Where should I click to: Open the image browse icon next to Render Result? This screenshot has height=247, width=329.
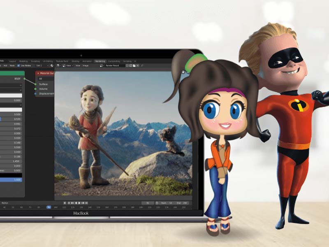pos(134,65)
